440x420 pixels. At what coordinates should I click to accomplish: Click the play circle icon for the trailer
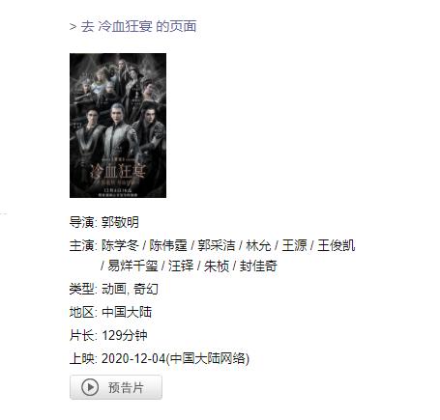pyautogui.click(x=90, y=387)
